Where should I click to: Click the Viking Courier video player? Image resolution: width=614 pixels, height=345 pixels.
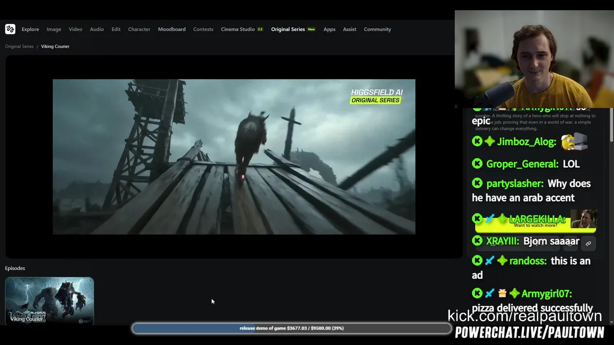click(234, 157)
